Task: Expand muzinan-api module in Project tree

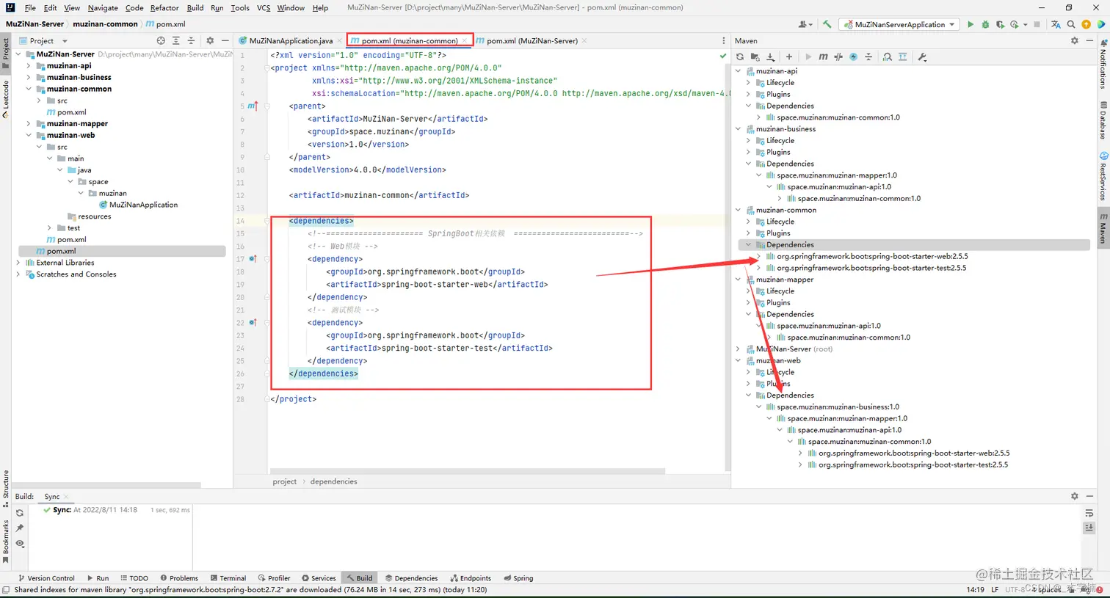Action: 29,65
